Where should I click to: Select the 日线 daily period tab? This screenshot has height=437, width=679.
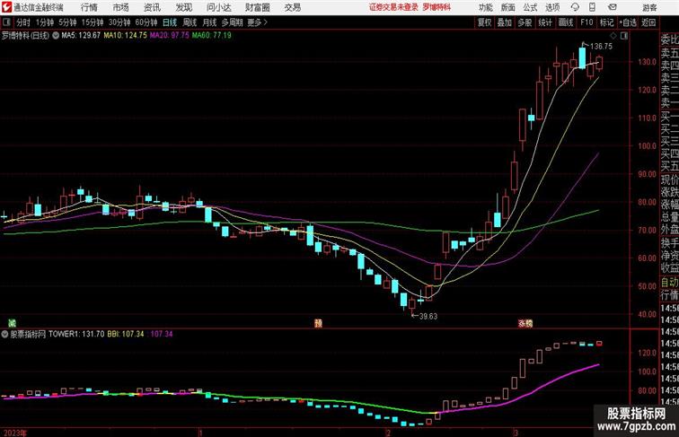170,22
